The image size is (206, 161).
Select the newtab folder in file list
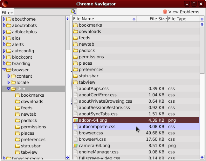tap(136, 44)
